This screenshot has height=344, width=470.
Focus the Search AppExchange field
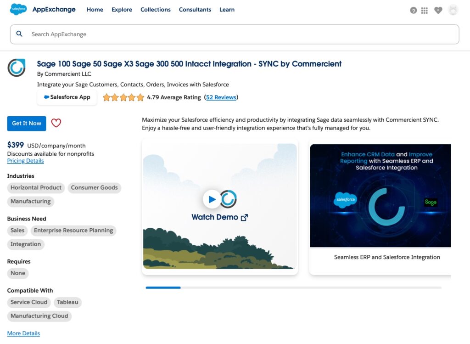tap(235, 34)
